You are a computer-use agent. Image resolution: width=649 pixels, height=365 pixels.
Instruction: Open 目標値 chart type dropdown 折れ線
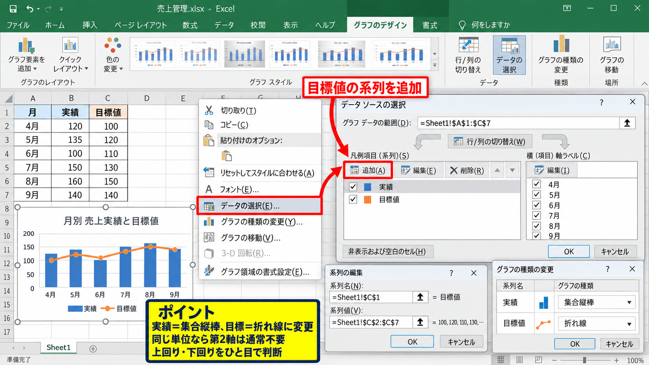click(597, 323)
